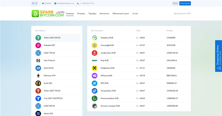Select Альфа-Банк RUB row text
The height and width of the screenshot is (116, 222).
click(108, 53)
